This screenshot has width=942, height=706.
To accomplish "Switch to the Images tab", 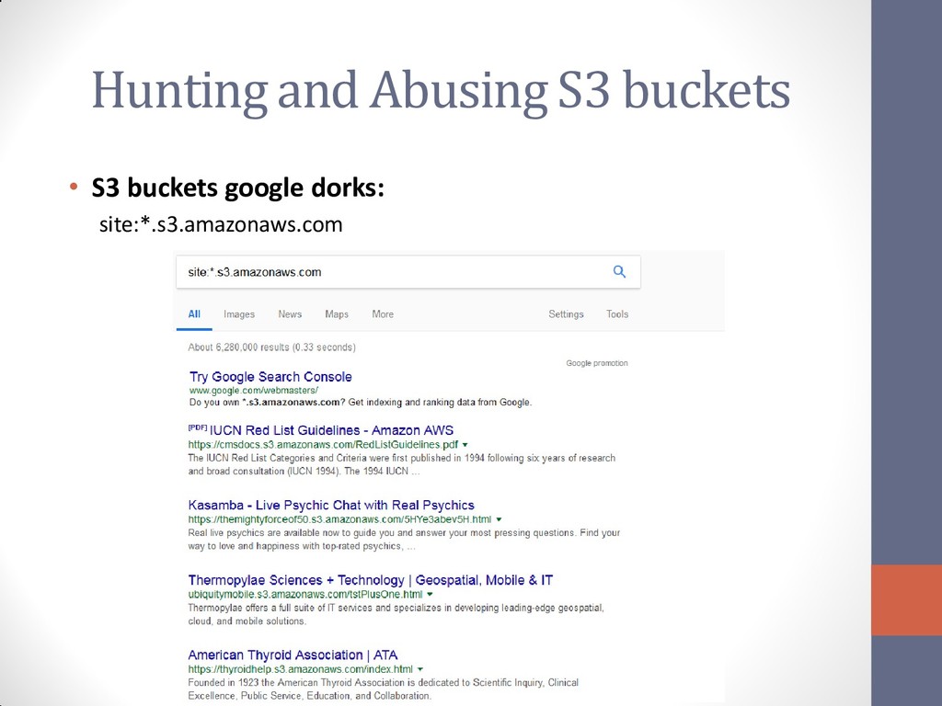I will coord(239,314).
